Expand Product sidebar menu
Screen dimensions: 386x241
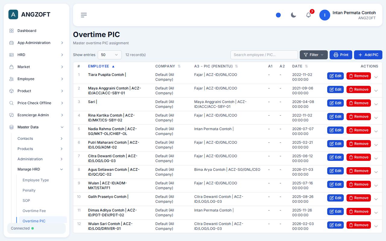pyautogui.click(x=36, y=91)
